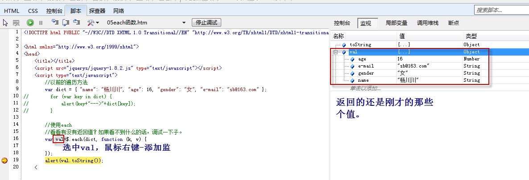Click the 值 column header
Viewport: 529px width, 180px height.
(430, 36)
